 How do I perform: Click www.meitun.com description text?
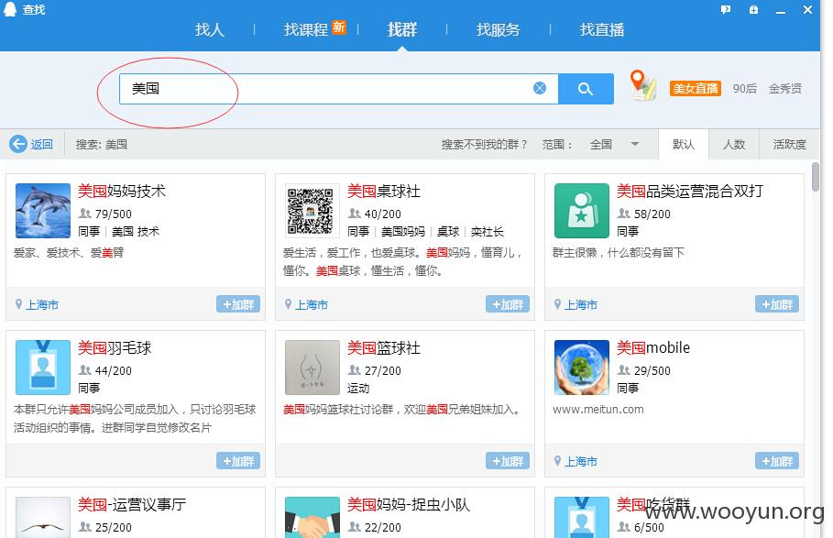598,410
